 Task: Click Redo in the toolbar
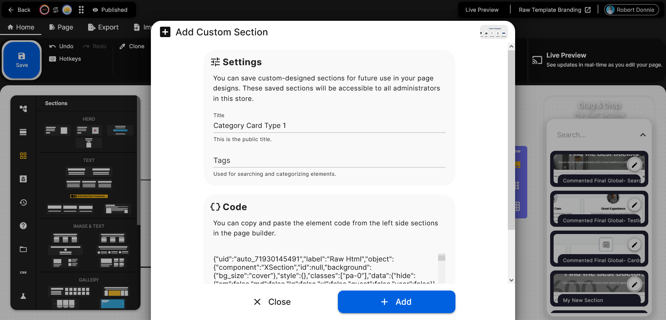95,46
